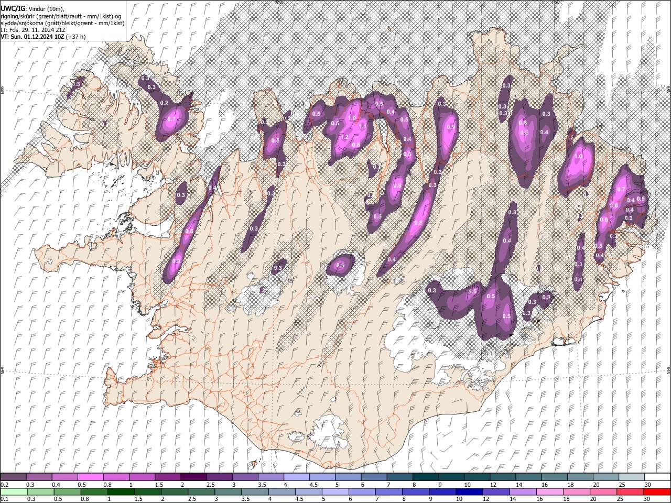Click the pink rain swatch for 16–18
The height and width of the screenshot is (503, 671).
point(550,491)
